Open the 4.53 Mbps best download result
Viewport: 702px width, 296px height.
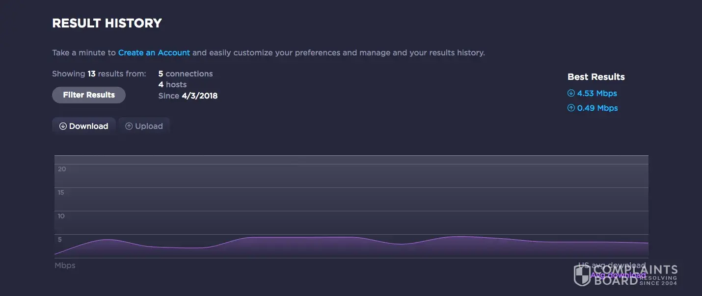pyautogui.click(x=597, y=93)
